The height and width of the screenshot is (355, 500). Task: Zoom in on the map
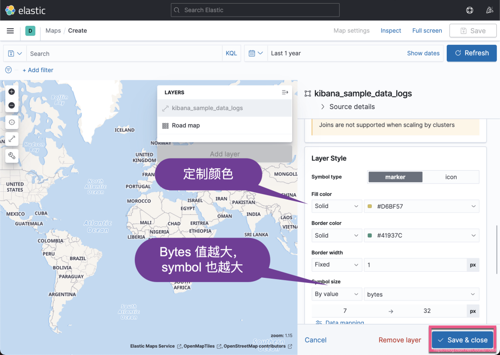[x=12, y=92]
